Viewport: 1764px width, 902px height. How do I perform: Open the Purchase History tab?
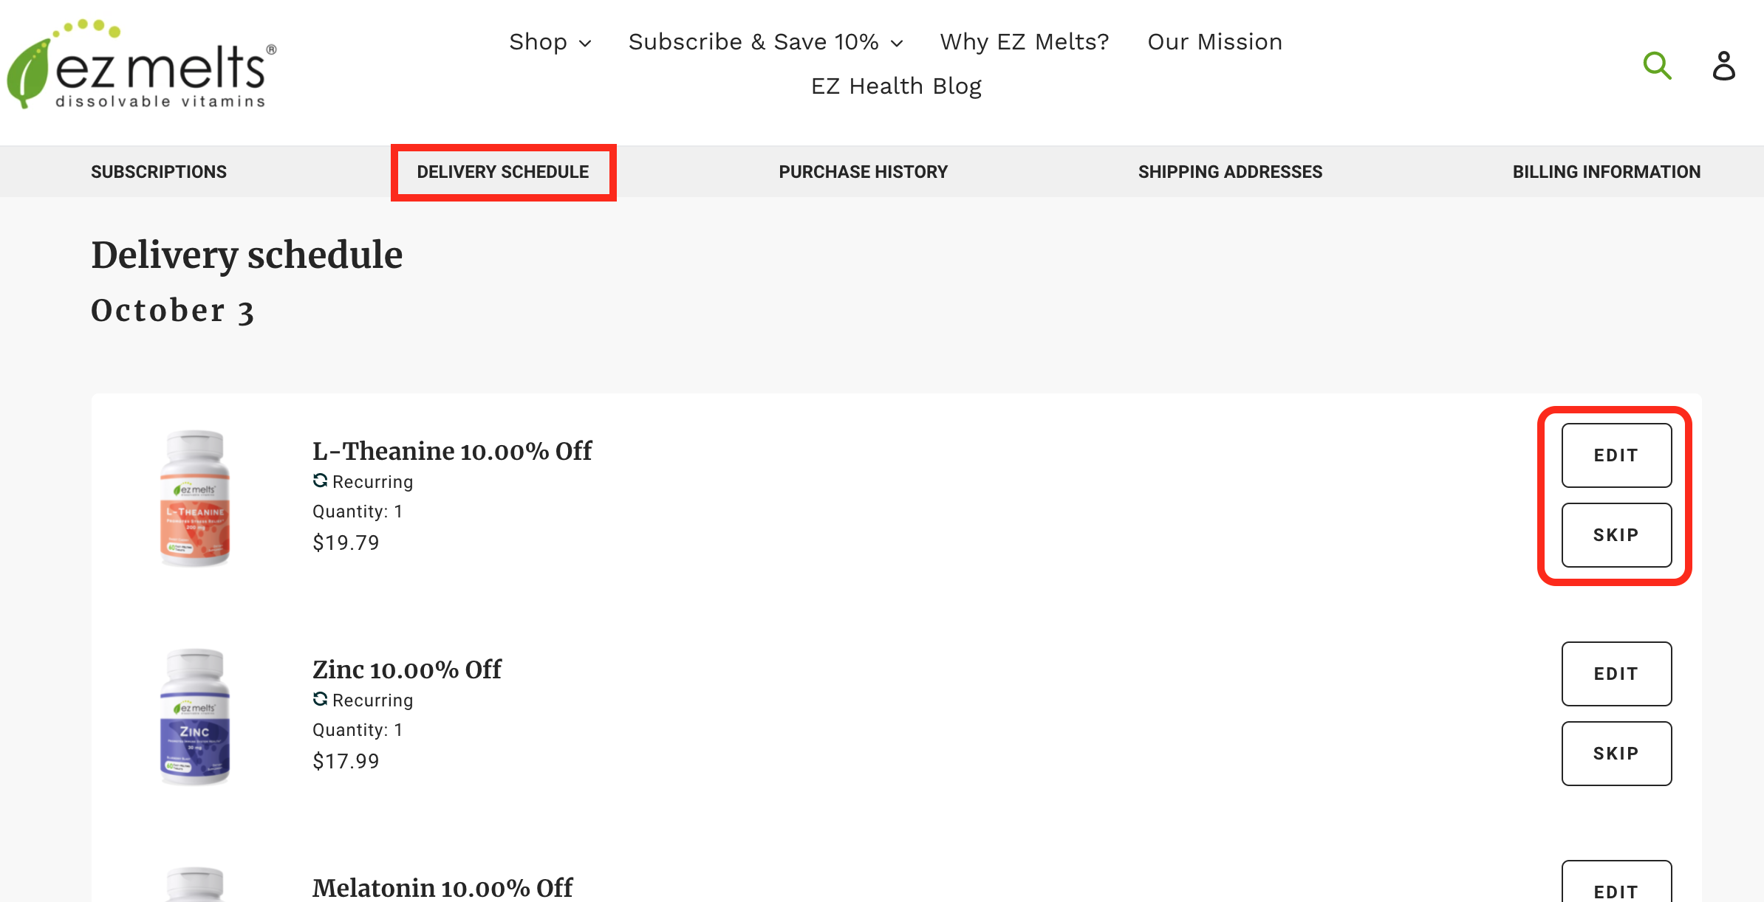[863, 172]
